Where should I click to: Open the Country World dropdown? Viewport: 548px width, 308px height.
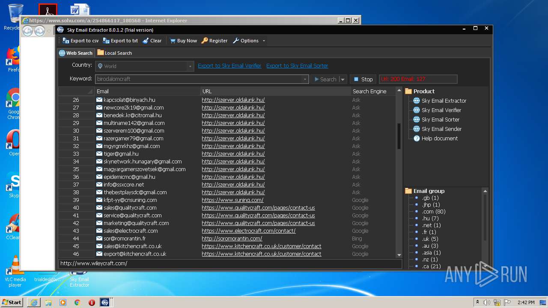[x=145, y=66]
